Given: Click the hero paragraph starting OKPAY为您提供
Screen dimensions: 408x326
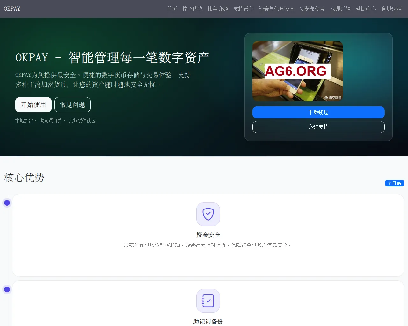Looking at the screenshot, I should pos(103,80).
